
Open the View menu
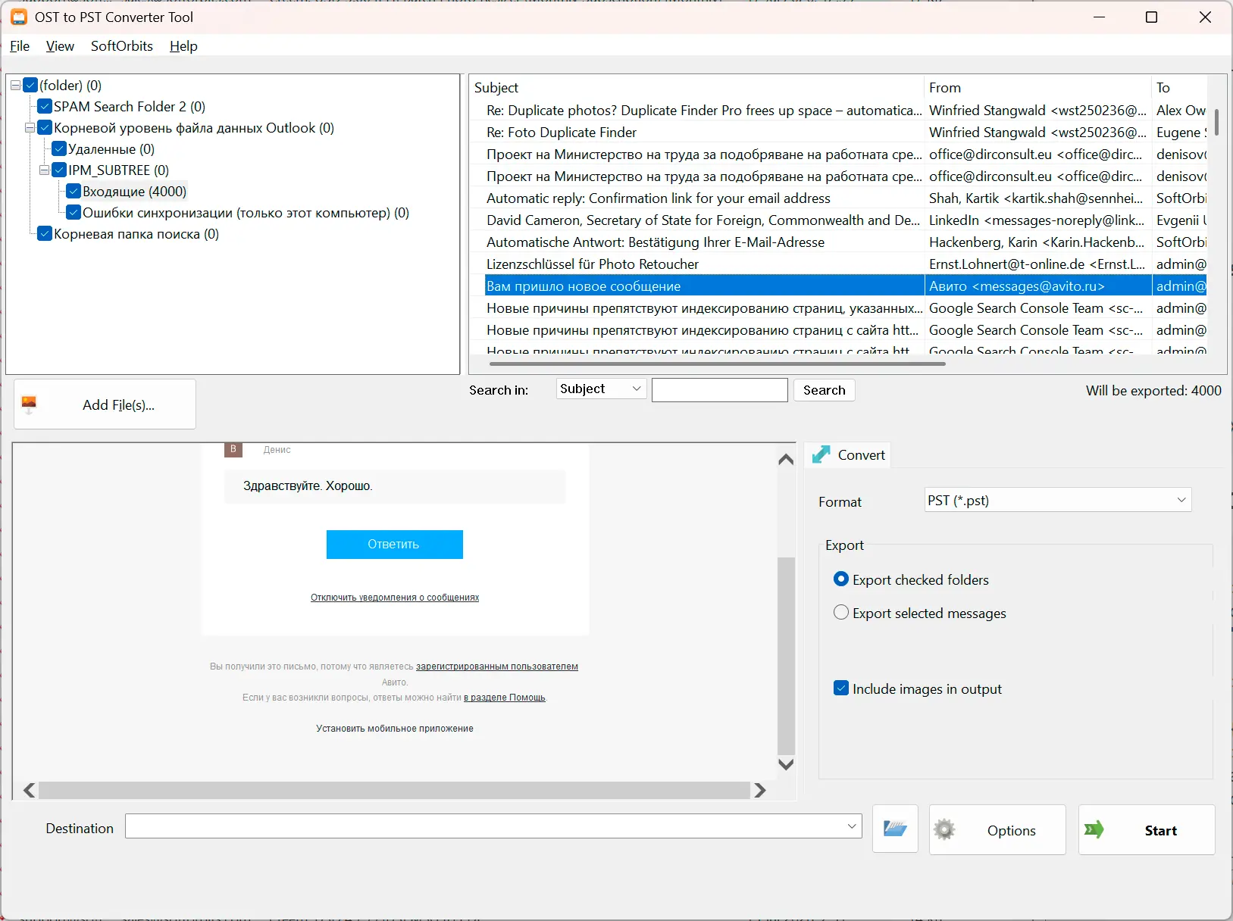point(60,45)
